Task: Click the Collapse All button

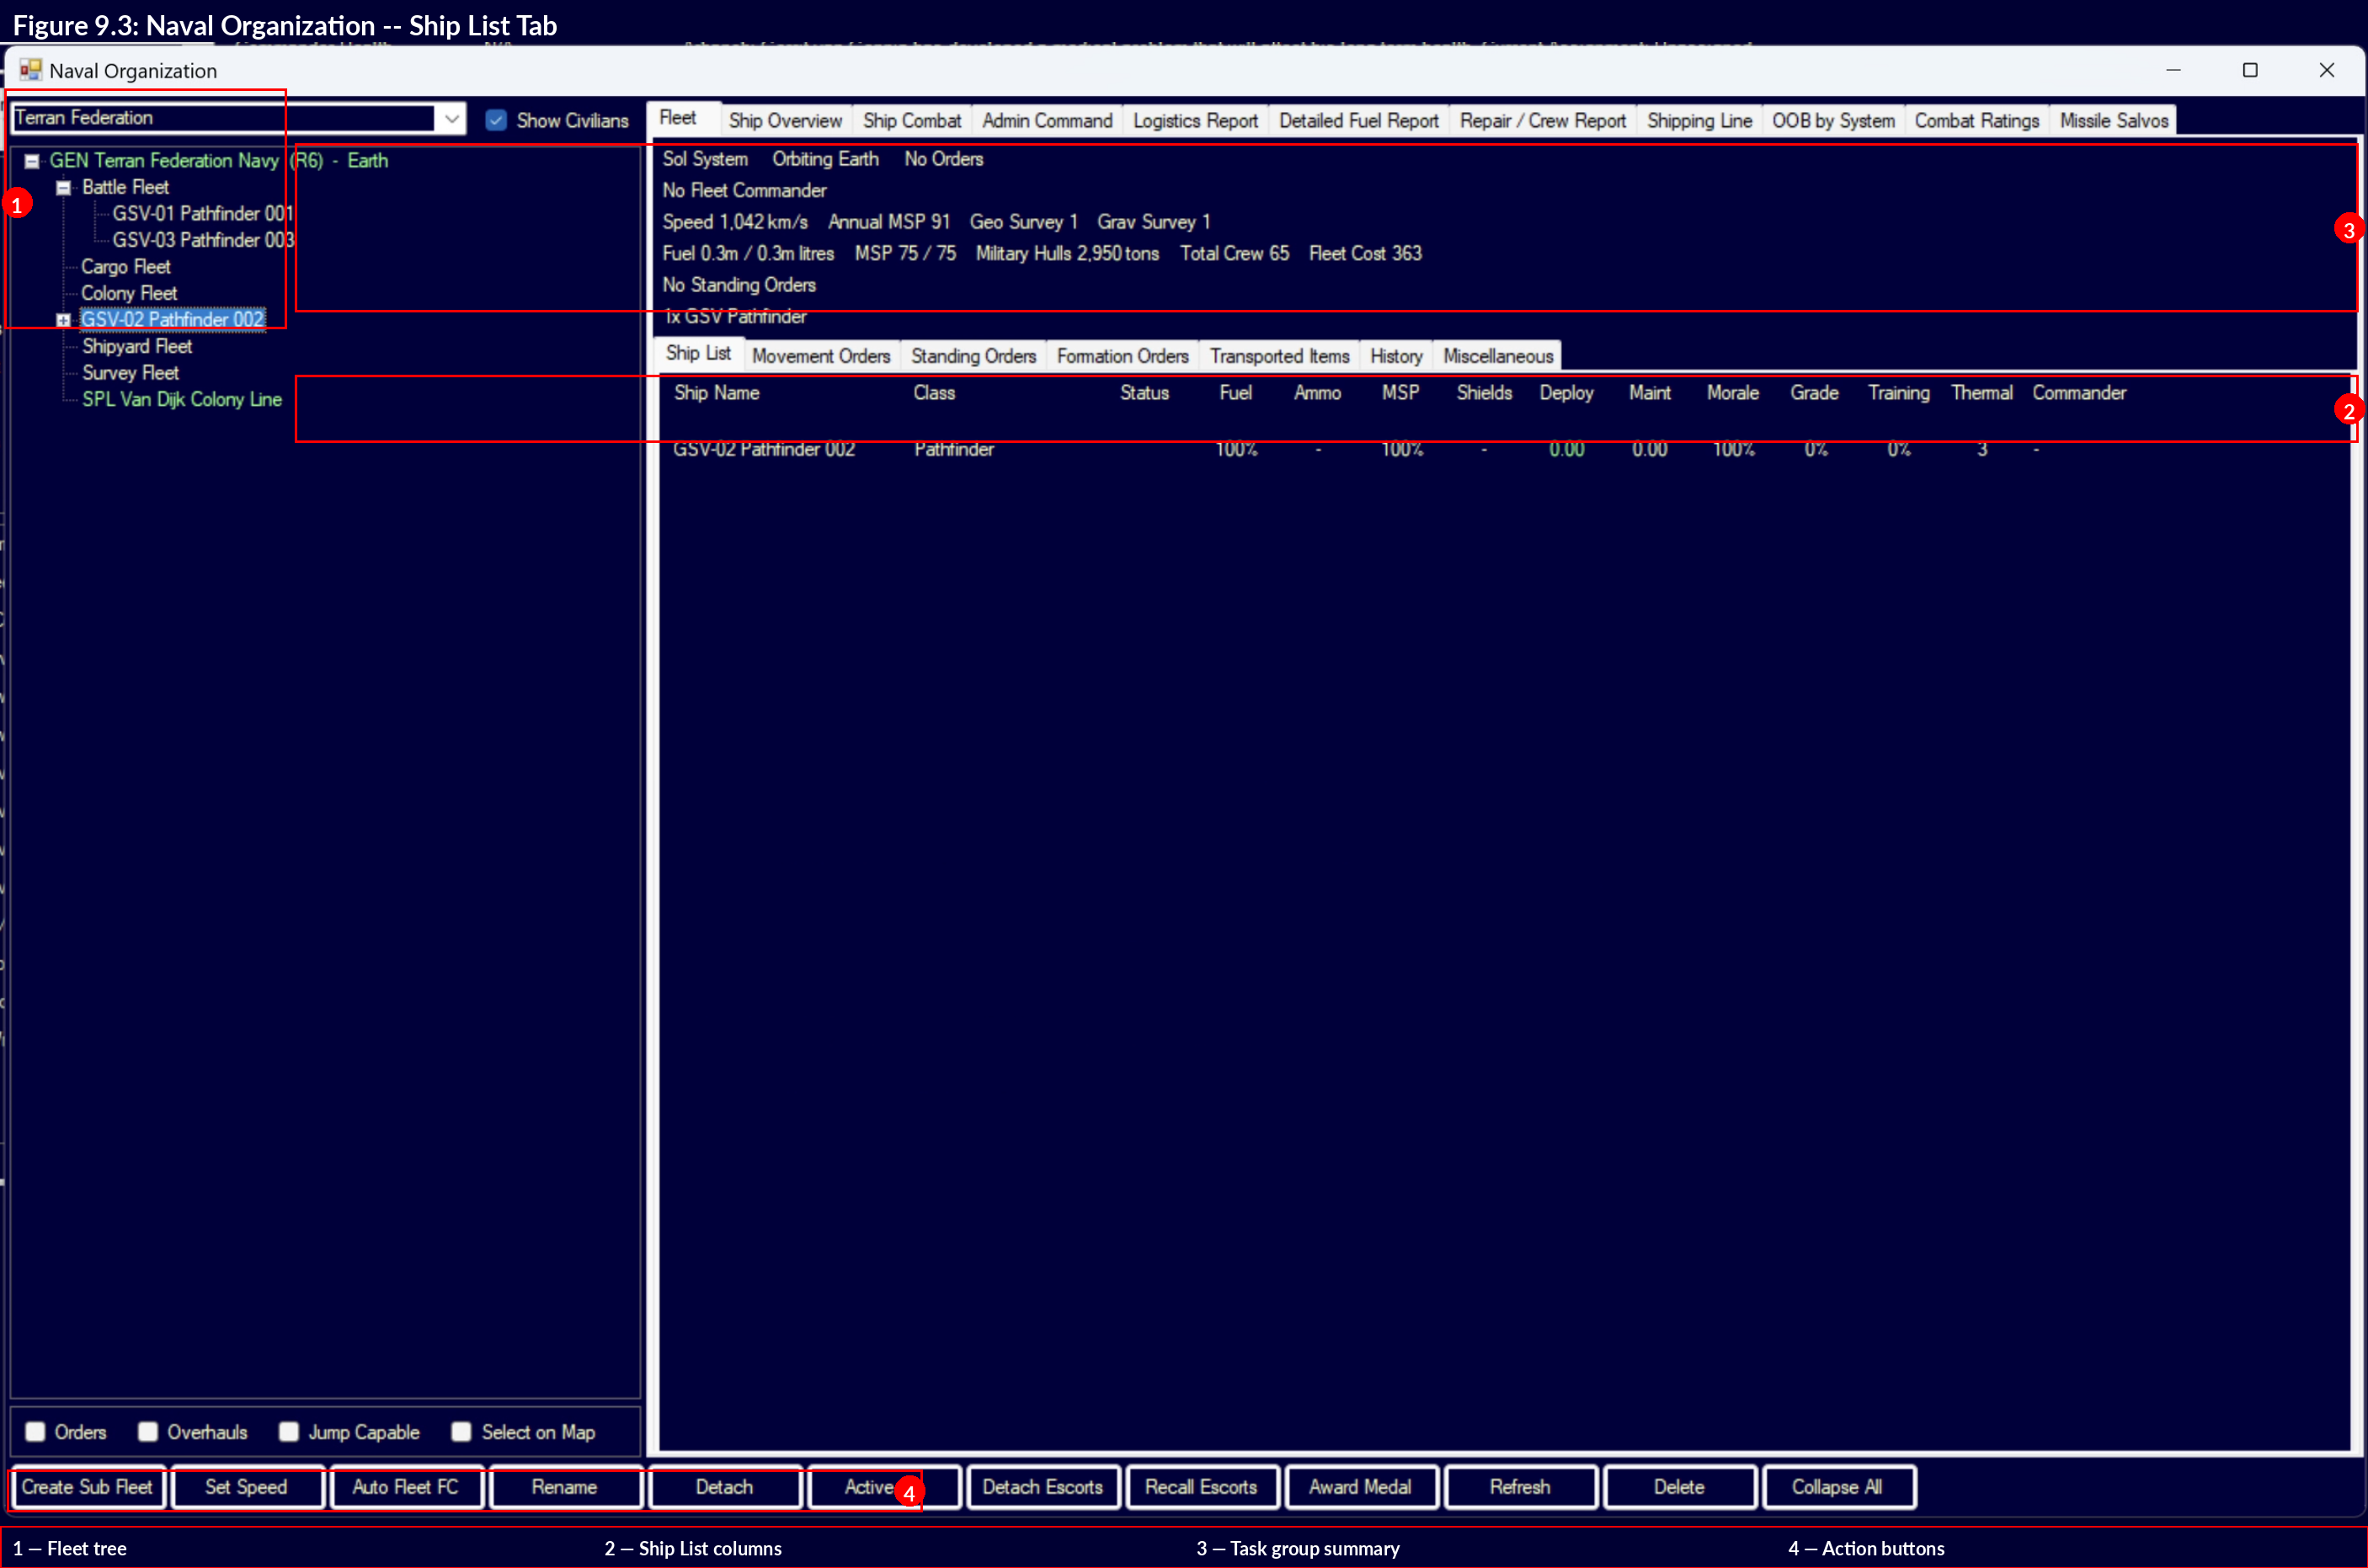Action: tap(1839, 1487)
